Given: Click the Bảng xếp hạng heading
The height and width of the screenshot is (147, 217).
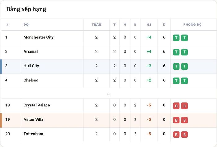Looking at the screenshot, I should coord(26,9).
